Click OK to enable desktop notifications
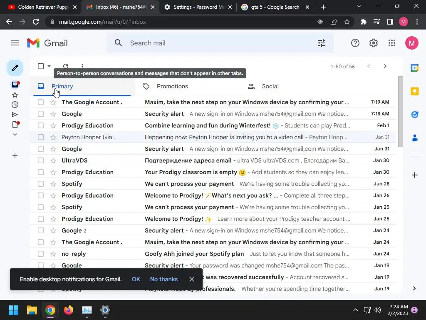426x320 pixels. pyautogui.click(x=136, y=279)
